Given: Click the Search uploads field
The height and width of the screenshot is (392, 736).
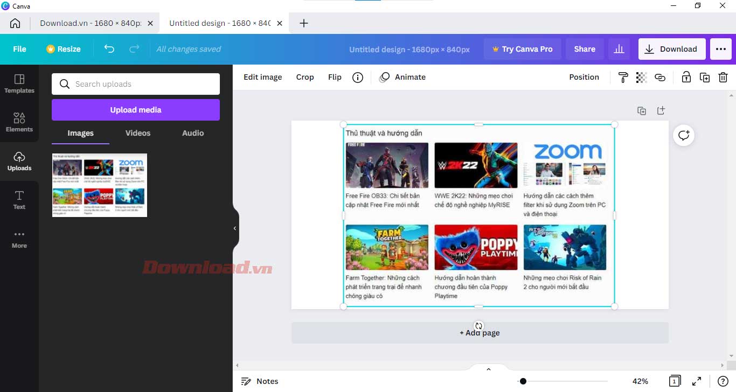Looking at the screenshot, I should point(136,84).
